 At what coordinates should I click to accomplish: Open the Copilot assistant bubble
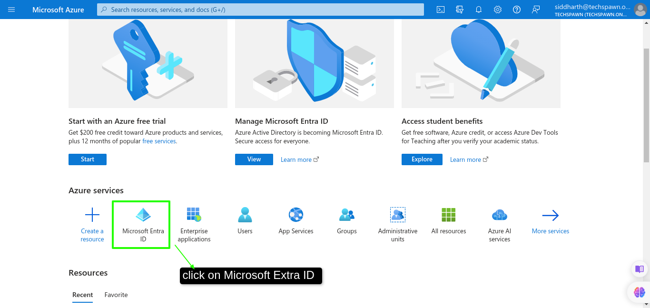[639, 292]
